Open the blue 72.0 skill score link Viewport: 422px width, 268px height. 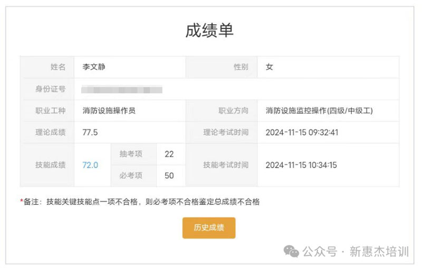point(90,165)
